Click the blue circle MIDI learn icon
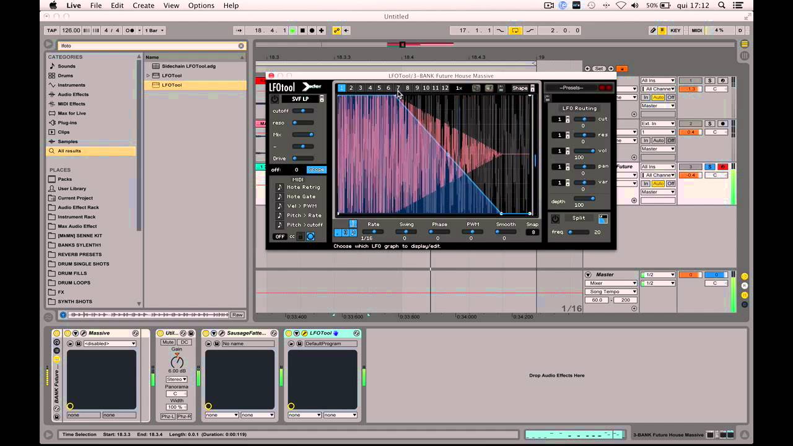This screenshot has width=793, height=446. tap(310, 237)
